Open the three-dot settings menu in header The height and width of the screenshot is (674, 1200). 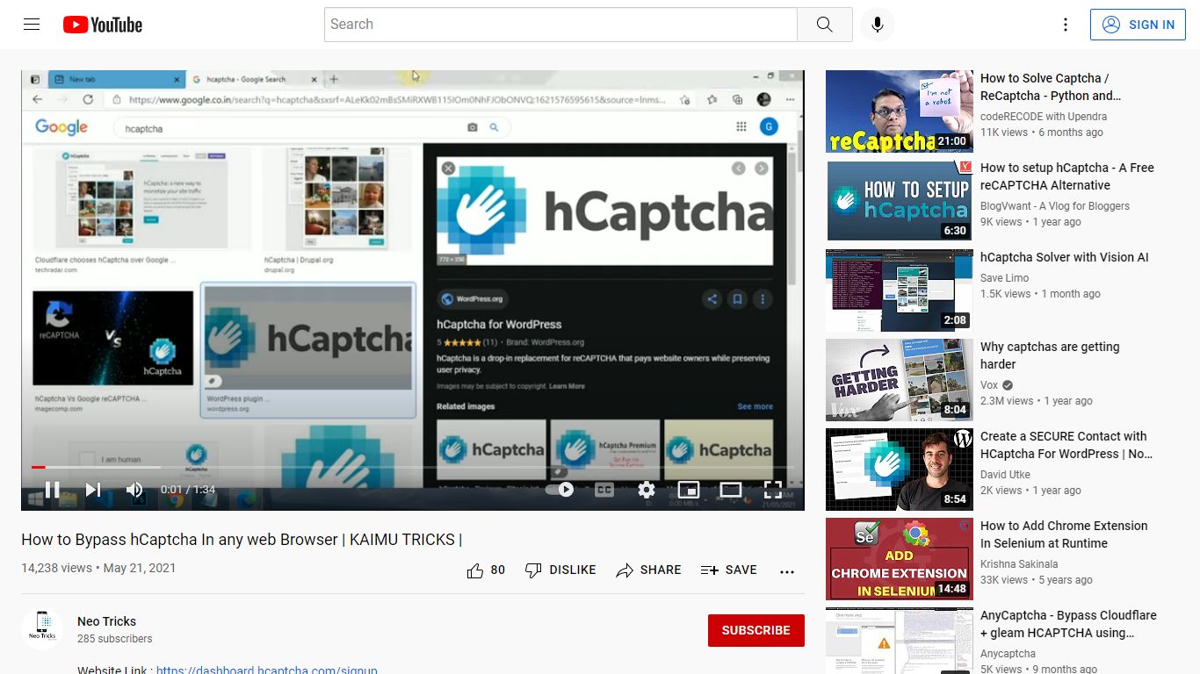point(1066,25)
